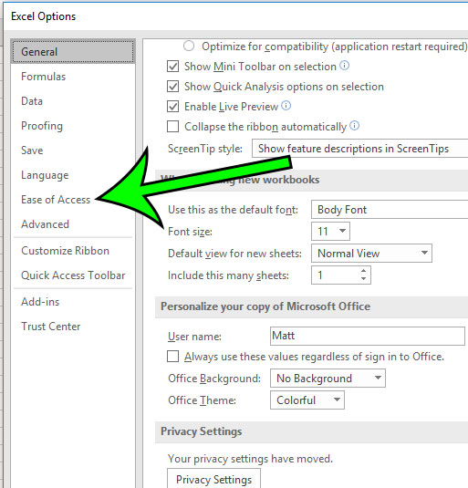The height and width of the screenshot is (488, 468).
Task: Open Ease of Access options
Action: tap(56, 200)
